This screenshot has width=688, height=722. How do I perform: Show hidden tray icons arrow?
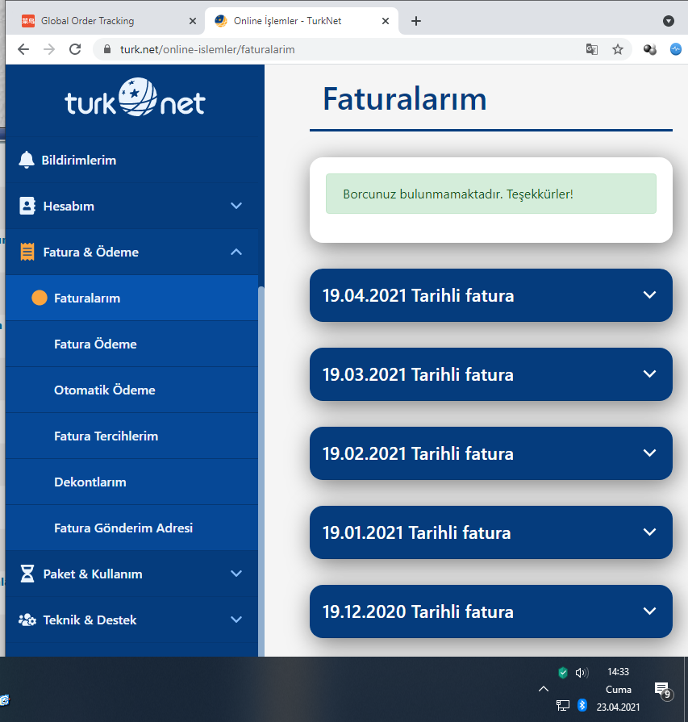coord(544,689)
